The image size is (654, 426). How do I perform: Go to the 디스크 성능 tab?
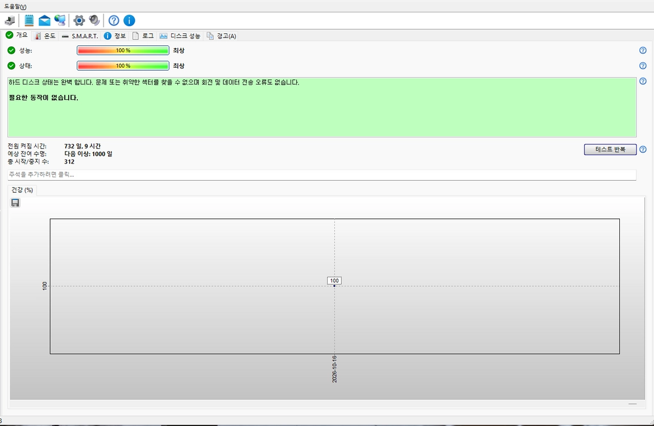180,36
